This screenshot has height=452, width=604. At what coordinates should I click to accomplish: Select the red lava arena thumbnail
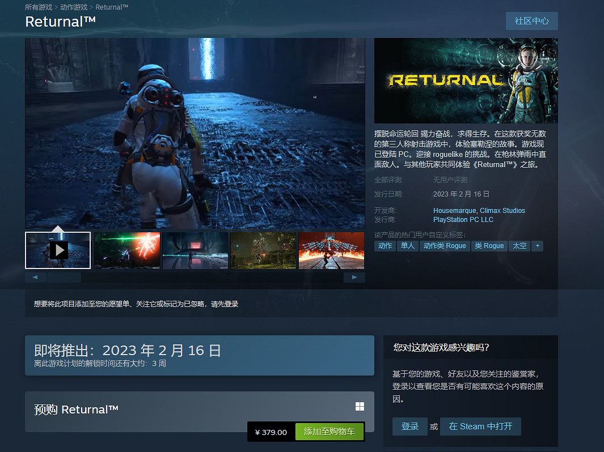pyautogui.click(x=331, y=250)
